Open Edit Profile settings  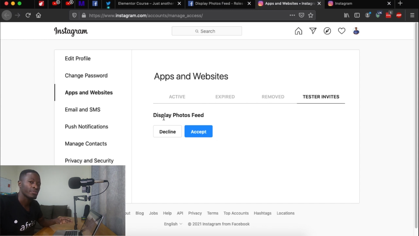click(78, 58)
